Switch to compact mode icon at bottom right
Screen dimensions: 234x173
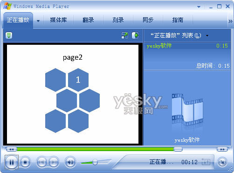click(x=222, y=162)
